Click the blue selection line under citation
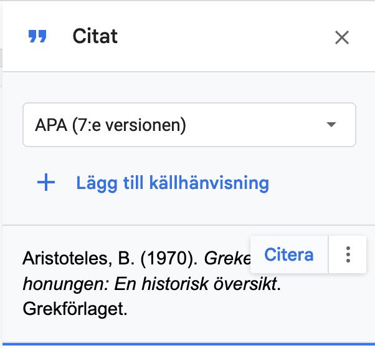Image resolution: width=375 pixels, height=348 pixels. tap(189, 344)
